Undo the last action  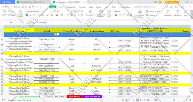[x=33, y=7]
